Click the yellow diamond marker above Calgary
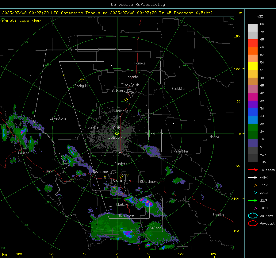Image resolution: width=276 pixels, height=258 pixels. pyautogui.click(x=121, y=177)
